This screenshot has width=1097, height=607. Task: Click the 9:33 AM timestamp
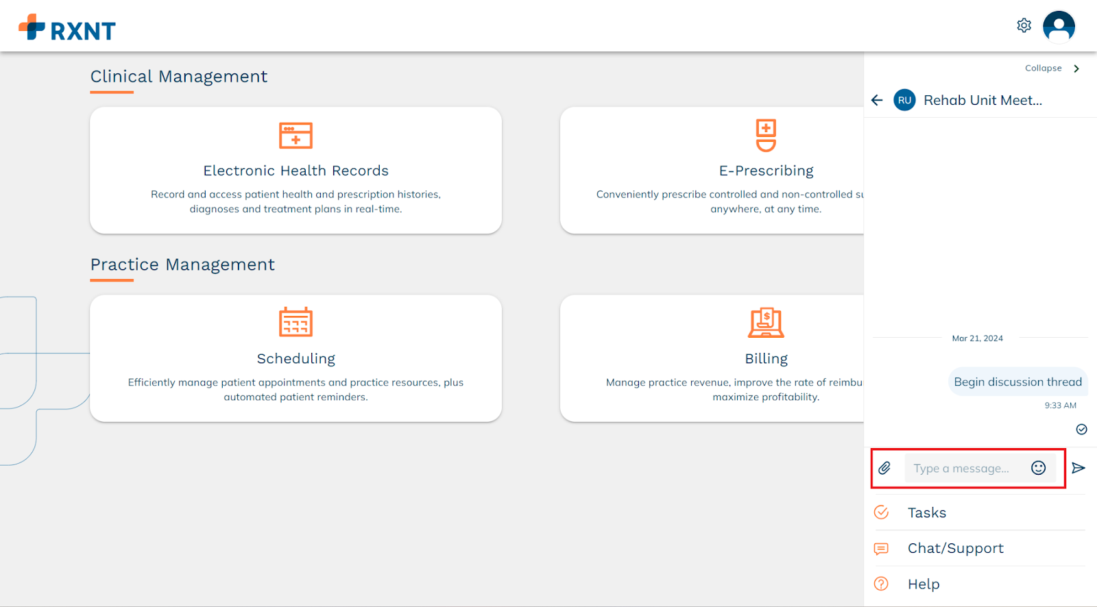(x=1060, y=406)
